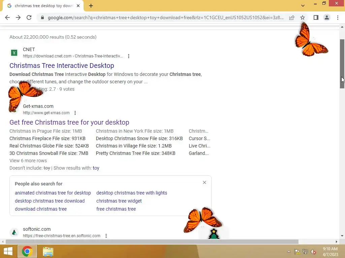Open the Chrome three-dot menu

pos(338,17)
